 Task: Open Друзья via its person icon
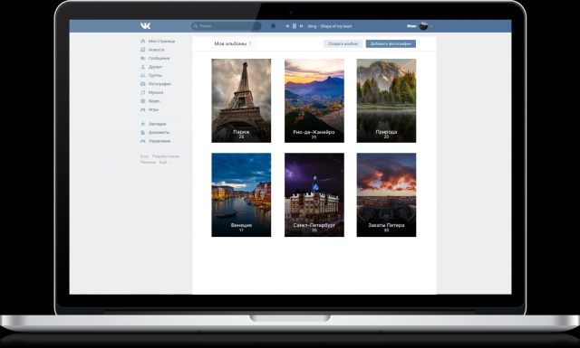pyautogui.click(x=143, y=67)
